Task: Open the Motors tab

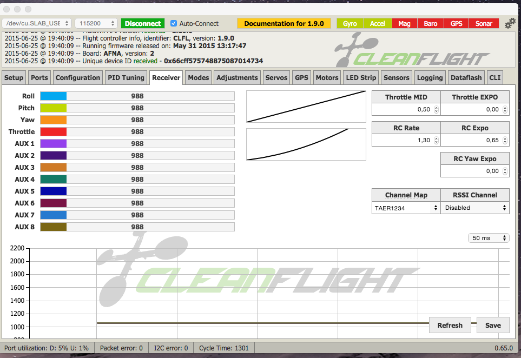Action: [327, 78]
